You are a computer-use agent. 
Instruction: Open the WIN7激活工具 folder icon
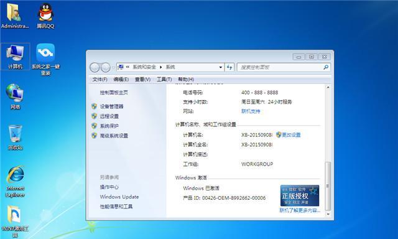15,221
